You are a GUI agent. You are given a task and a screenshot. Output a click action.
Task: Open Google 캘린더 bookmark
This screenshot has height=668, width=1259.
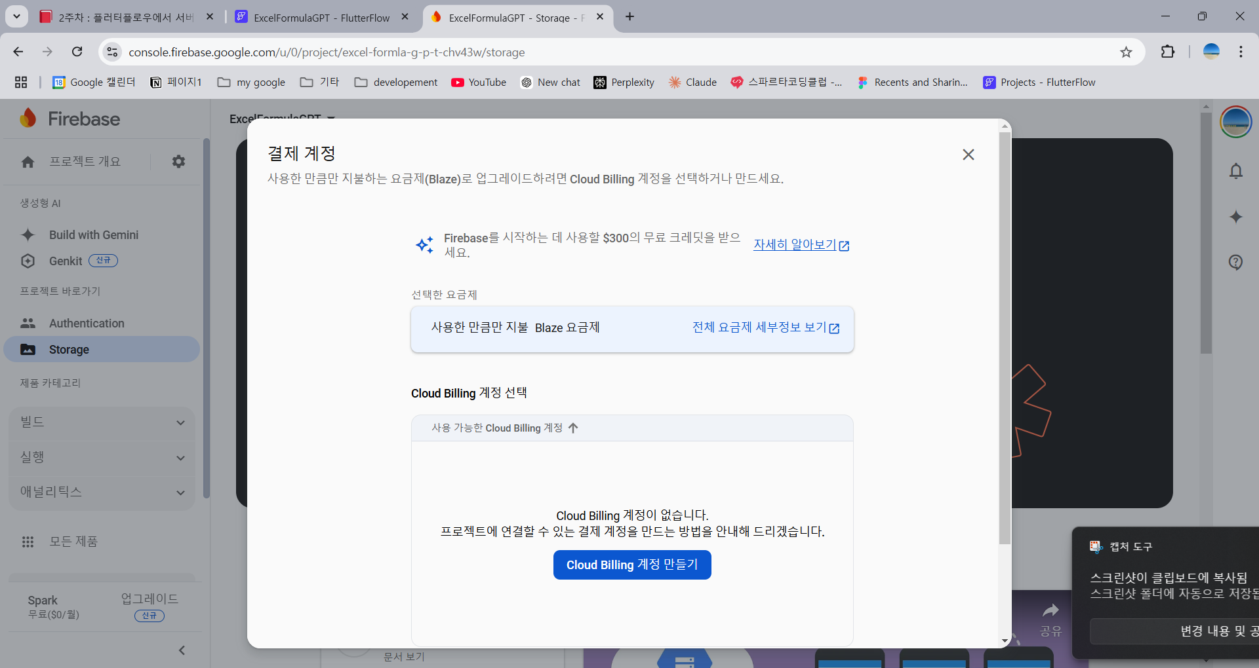pos(94,83)
